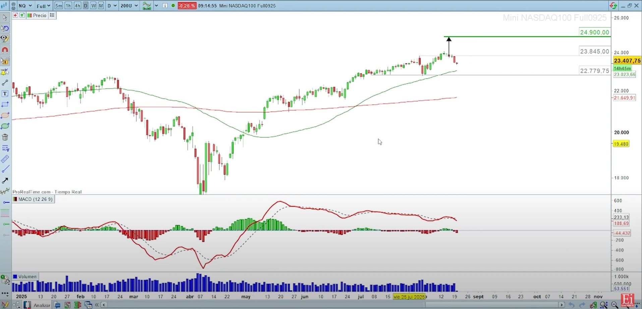Click the chart type icon at top-left corner
This screenshot has height=309, width=642.
[4, 6]
